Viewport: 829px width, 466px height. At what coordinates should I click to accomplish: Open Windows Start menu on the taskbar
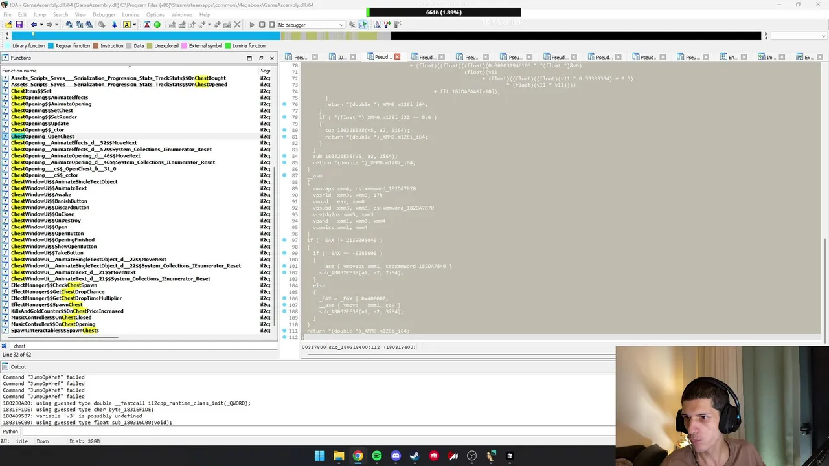(319, 456)
